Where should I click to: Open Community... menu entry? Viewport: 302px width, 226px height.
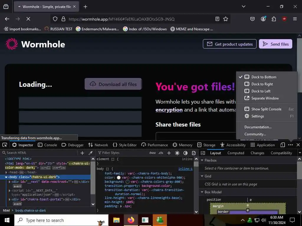coord(267,134)
